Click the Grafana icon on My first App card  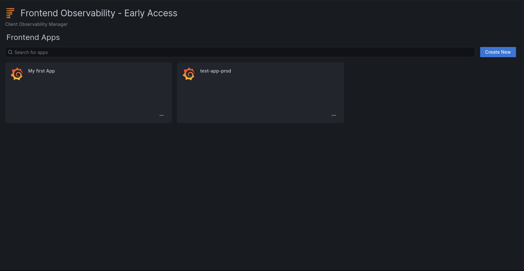click(x=17, y=74)
